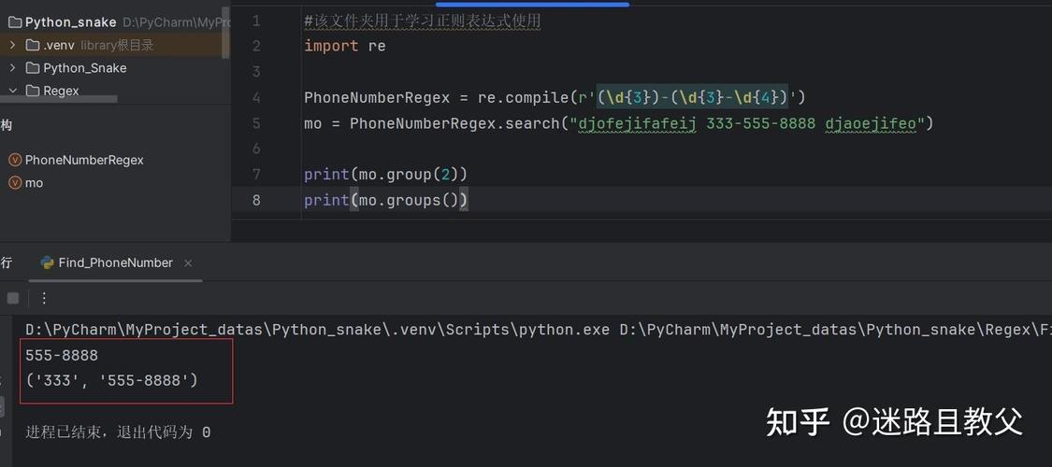
Task: Click the python.exe path in console output
Action: click(317, 330)
